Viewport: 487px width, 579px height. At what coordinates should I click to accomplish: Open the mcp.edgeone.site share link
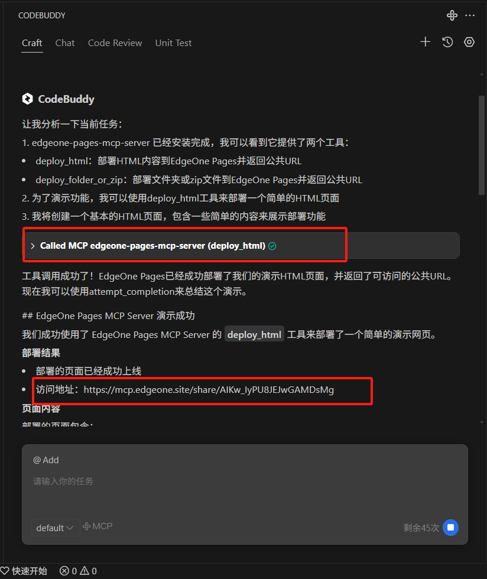[x=209, y=390]
